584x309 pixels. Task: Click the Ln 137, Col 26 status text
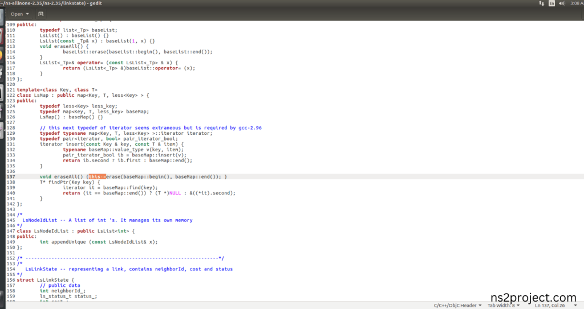(550, 305)
